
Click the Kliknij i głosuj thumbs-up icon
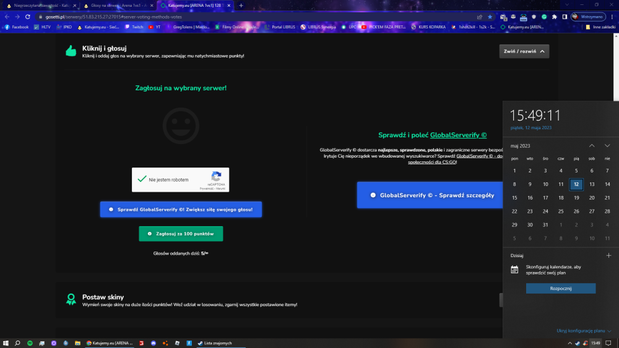(x=71, y=51)
